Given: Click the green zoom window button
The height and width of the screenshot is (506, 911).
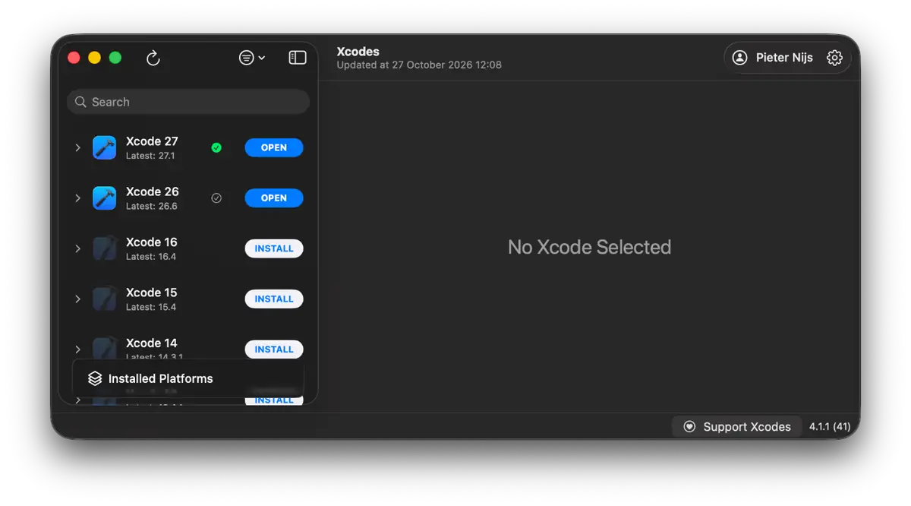Looking at the screenshot, I should pyautogui.click(x=115, y=58).
